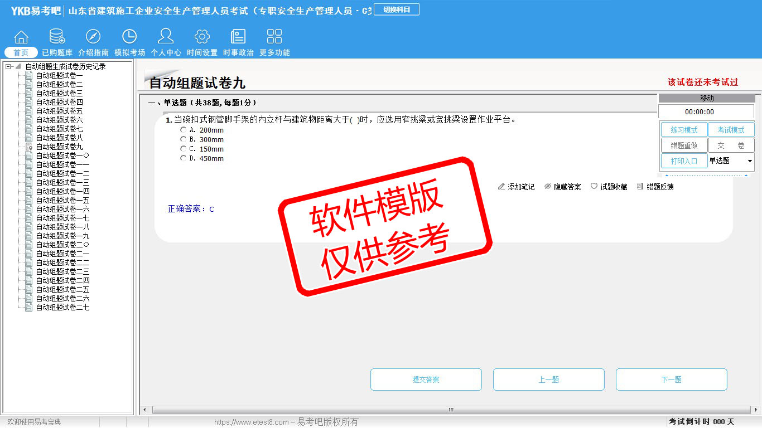Click the 提交答案 button
Image resolution: width=762 pixels, height=428 pixels.
(426, 380)
